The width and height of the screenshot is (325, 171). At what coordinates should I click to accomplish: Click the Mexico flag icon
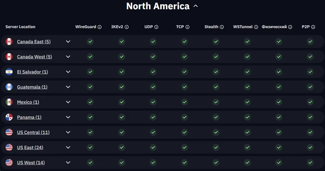point(9,102)
